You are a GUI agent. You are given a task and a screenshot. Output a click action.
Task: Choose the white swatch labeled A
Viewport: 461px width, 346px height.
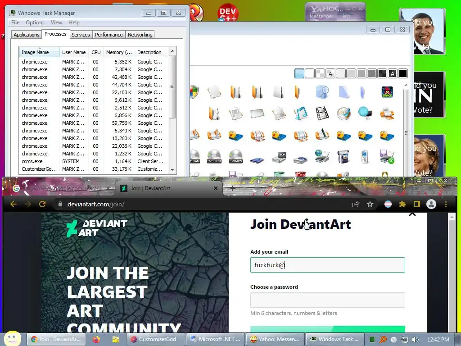(330, 73)
